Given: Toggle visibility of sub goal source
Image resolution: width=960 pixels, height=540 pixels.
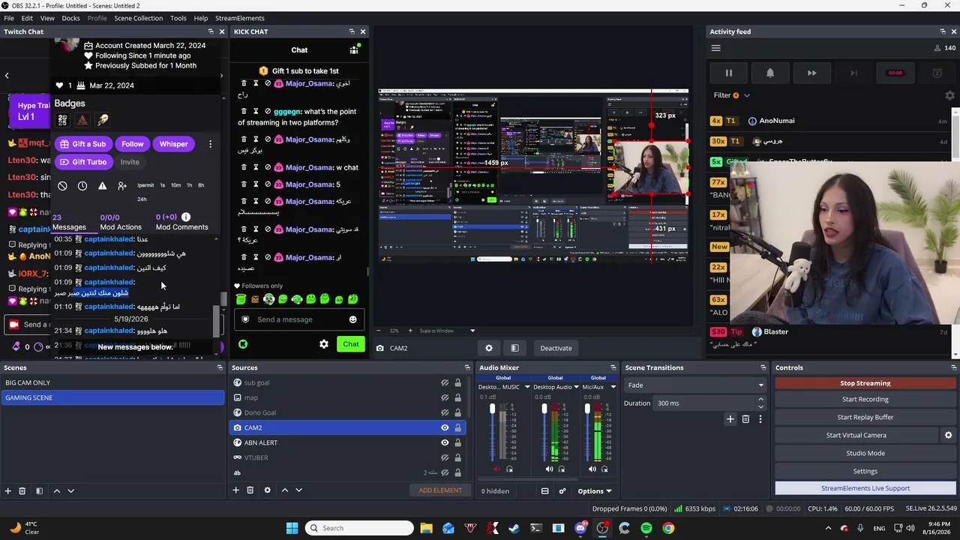Looking at the screenshot, I should (x=445, y=382).
